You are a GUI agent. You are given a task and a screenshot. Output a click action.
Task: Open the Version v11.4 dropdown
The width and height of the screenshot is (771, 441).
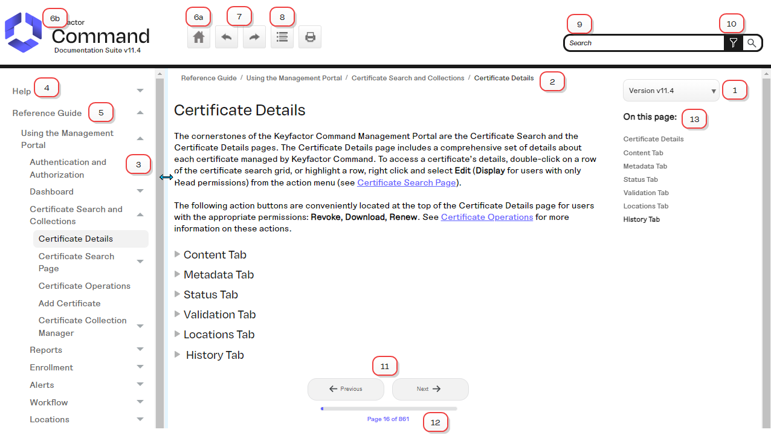point(671,89)
